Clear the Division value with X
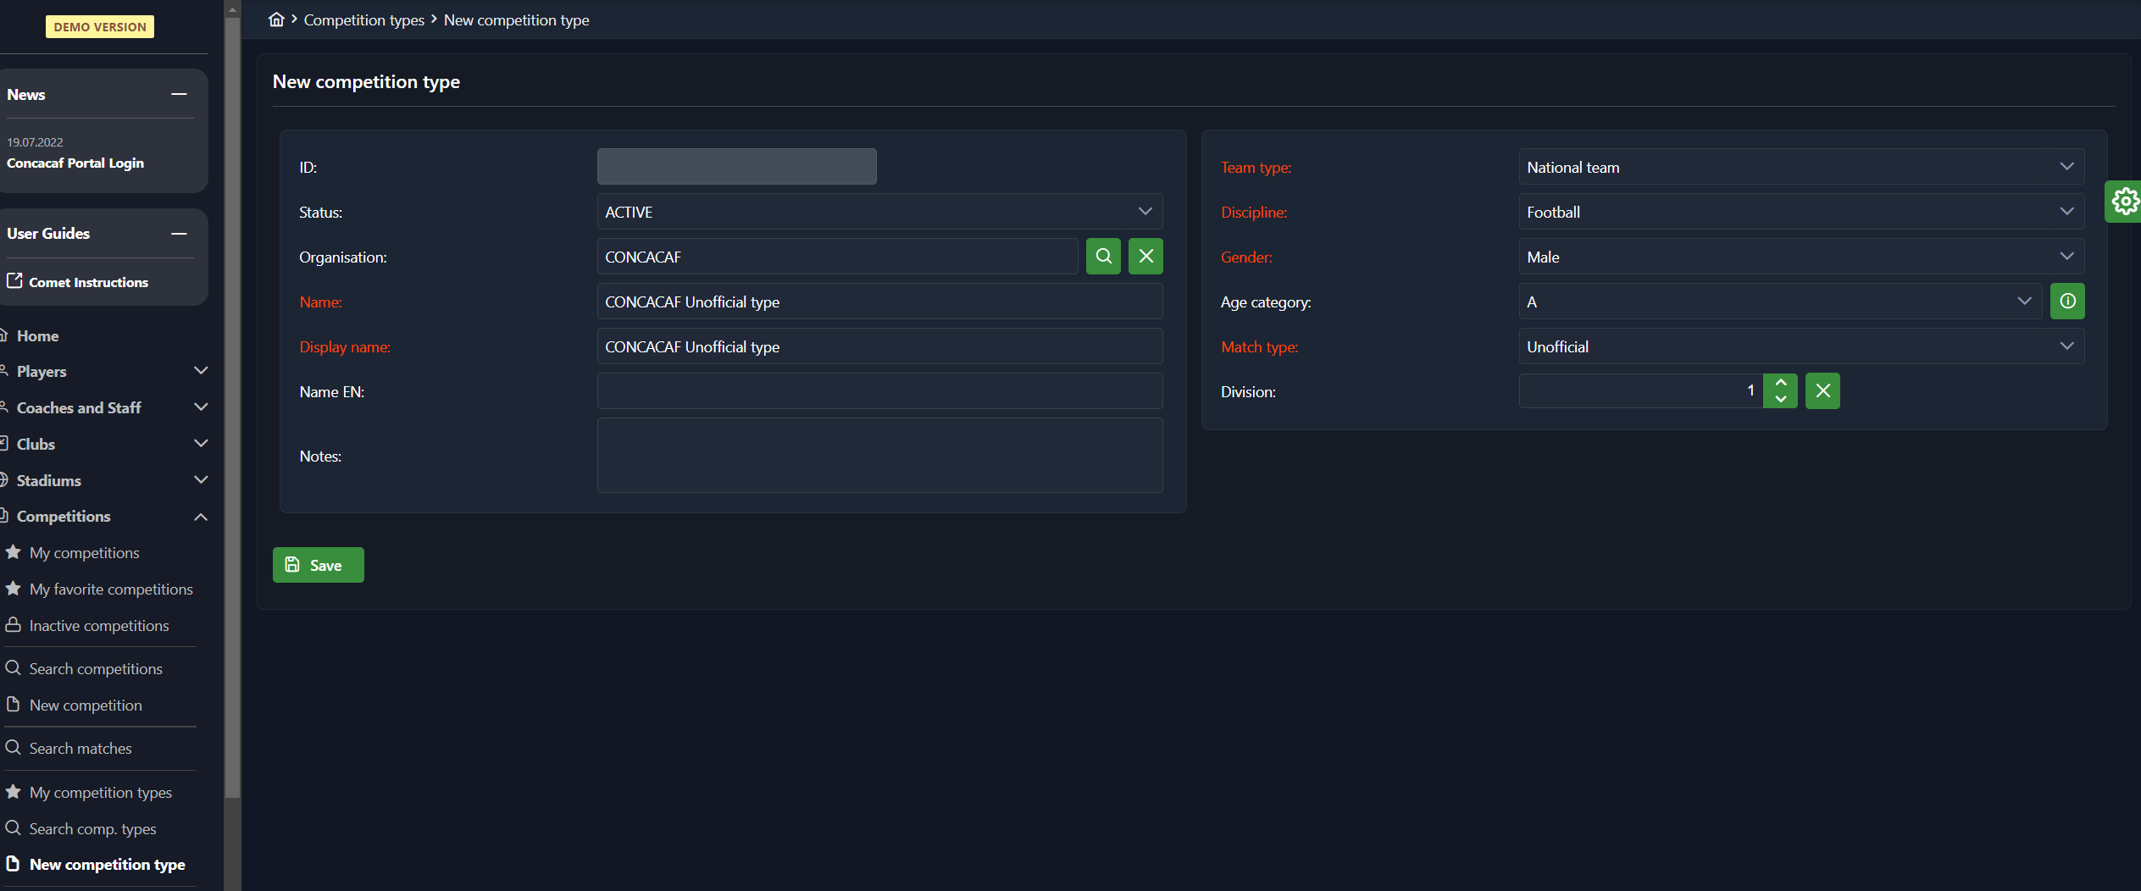 [1822, 391]
